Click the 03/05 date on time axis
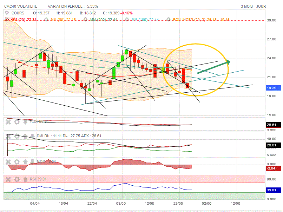The width and height of the screenshot is (283, 212). 121,204
